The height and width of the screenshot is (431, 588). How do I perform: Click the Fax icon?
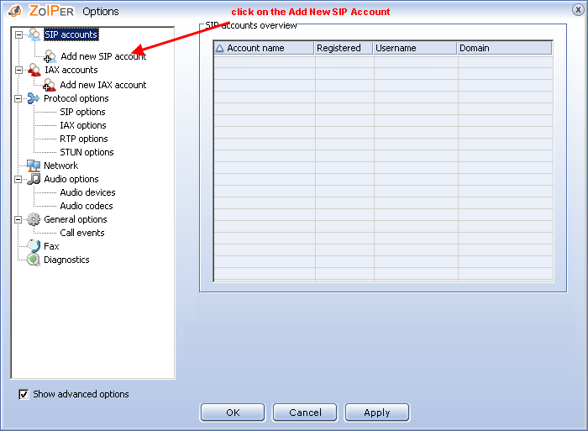[x=34, y=246]
